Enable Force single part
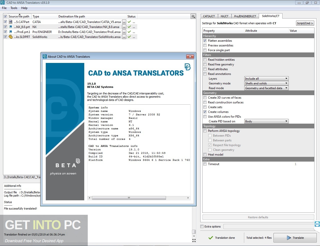320x246 pixels. point(205,50)
